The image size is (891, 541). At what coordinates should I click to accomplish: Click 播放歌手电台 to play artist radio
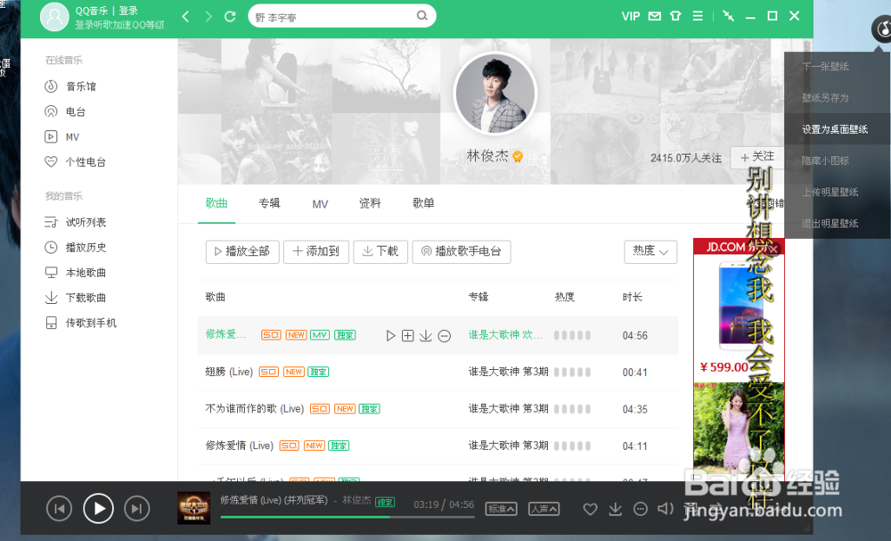(x=461, y=251)
